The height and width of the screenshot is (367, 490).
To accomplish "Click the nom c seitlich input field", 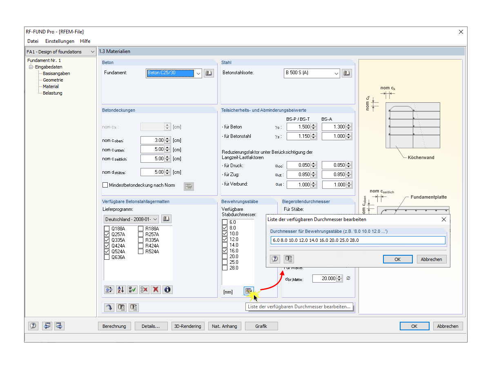I will point(152,159).
